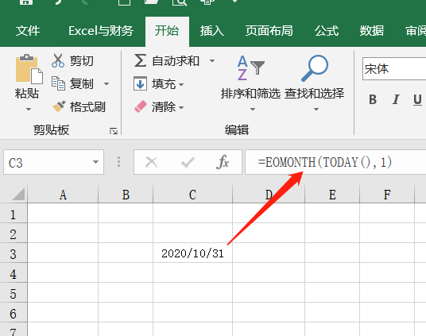The height and width of the screenshot is (336, 426).
Task: Click the 自动求和 (AutoSum) label
Action: point(176,60)
